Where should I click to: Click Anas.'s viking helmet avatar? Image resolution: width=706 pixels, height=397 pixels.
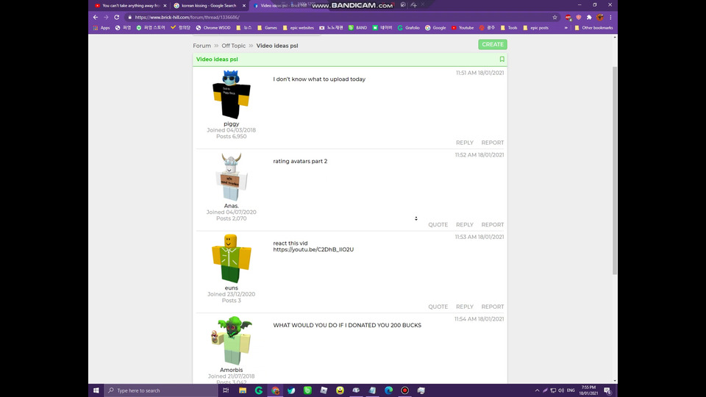[231, 177]
